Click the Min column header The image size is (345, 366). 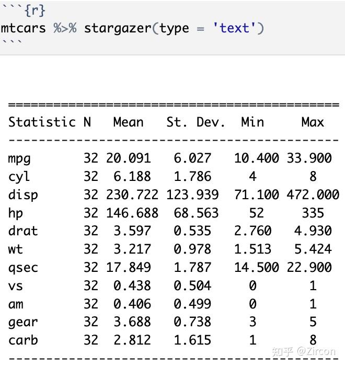pos(252,122)
